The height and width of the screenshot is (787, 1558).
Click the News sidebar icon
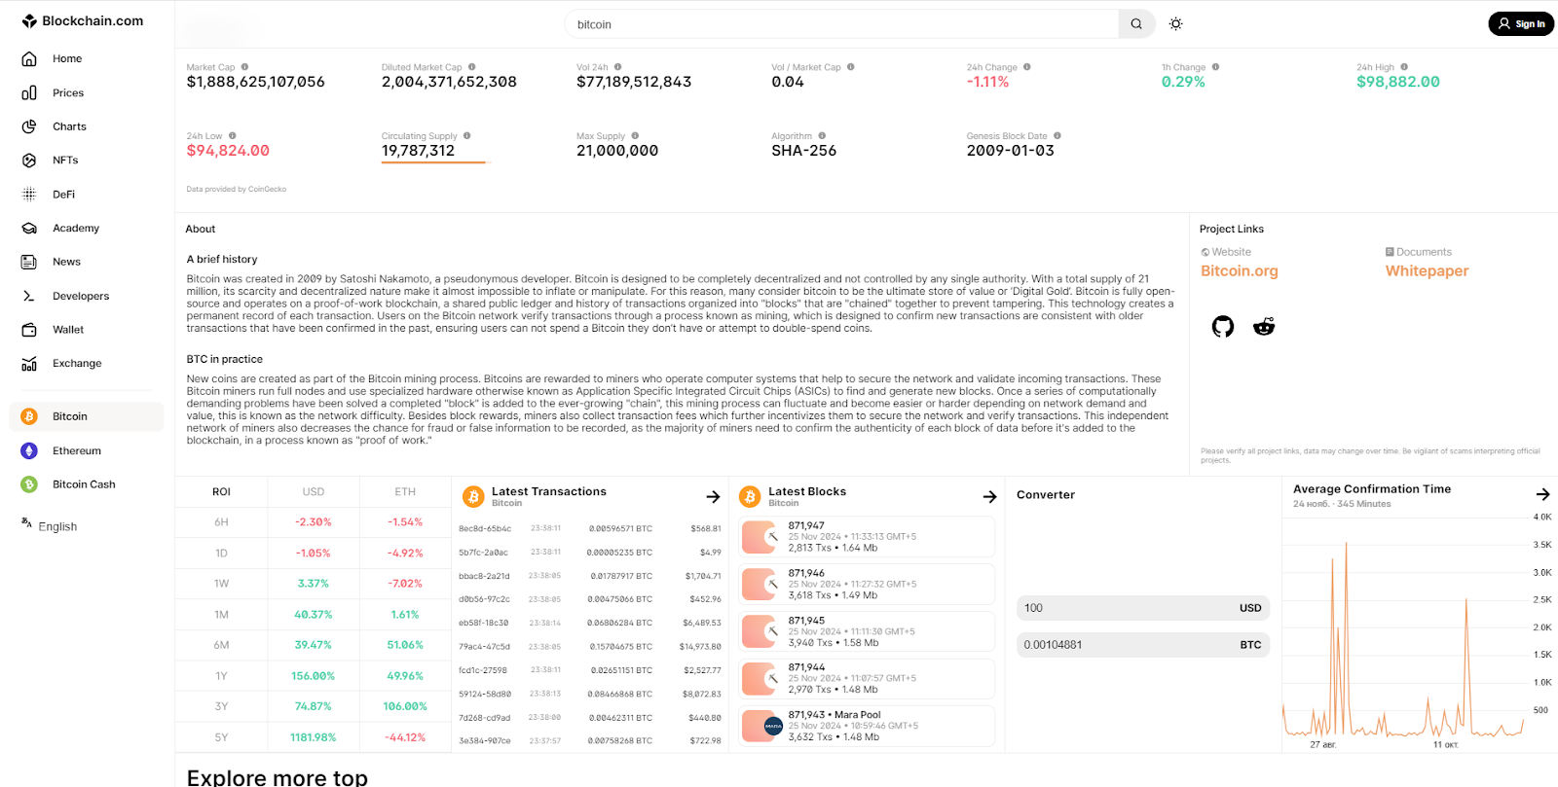[x=29, y=262]
